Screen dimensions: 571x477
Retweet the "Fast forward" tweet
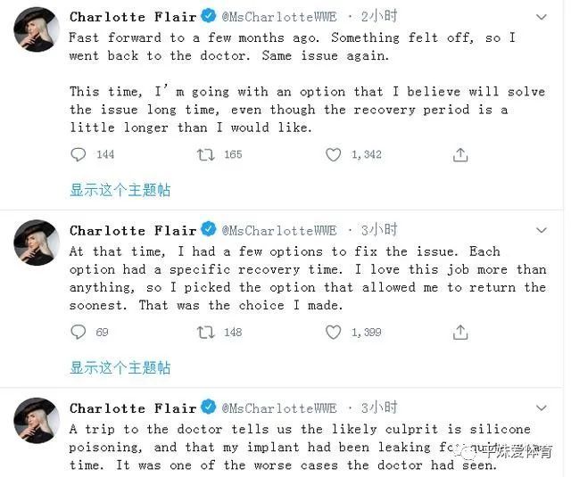pos(206,154)
